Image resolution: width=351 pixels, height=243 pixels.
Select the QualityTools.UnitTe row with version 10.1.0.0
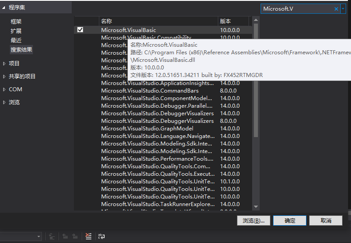[163, 182]
